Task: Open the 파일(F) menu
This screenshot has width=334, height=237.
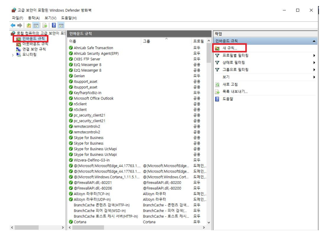Action: point(17,18)
